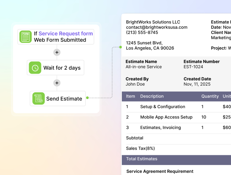Click the 'Project:' label in the header
Viewport: 231px width, 175px height.
coord(219,48)
